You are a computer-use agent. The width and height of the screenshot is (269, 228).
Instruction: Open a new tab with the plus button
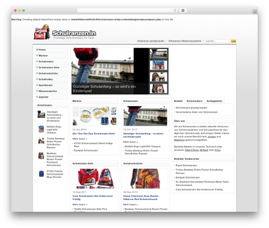click(255, 12)
